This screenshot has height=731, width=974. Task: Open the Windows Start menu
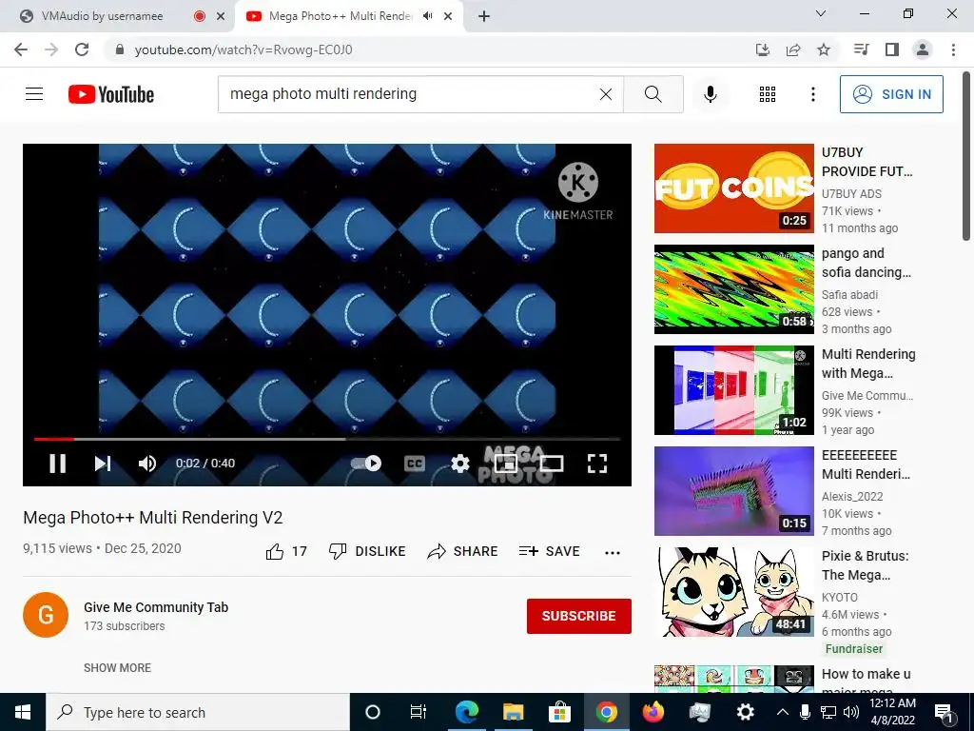23,712
